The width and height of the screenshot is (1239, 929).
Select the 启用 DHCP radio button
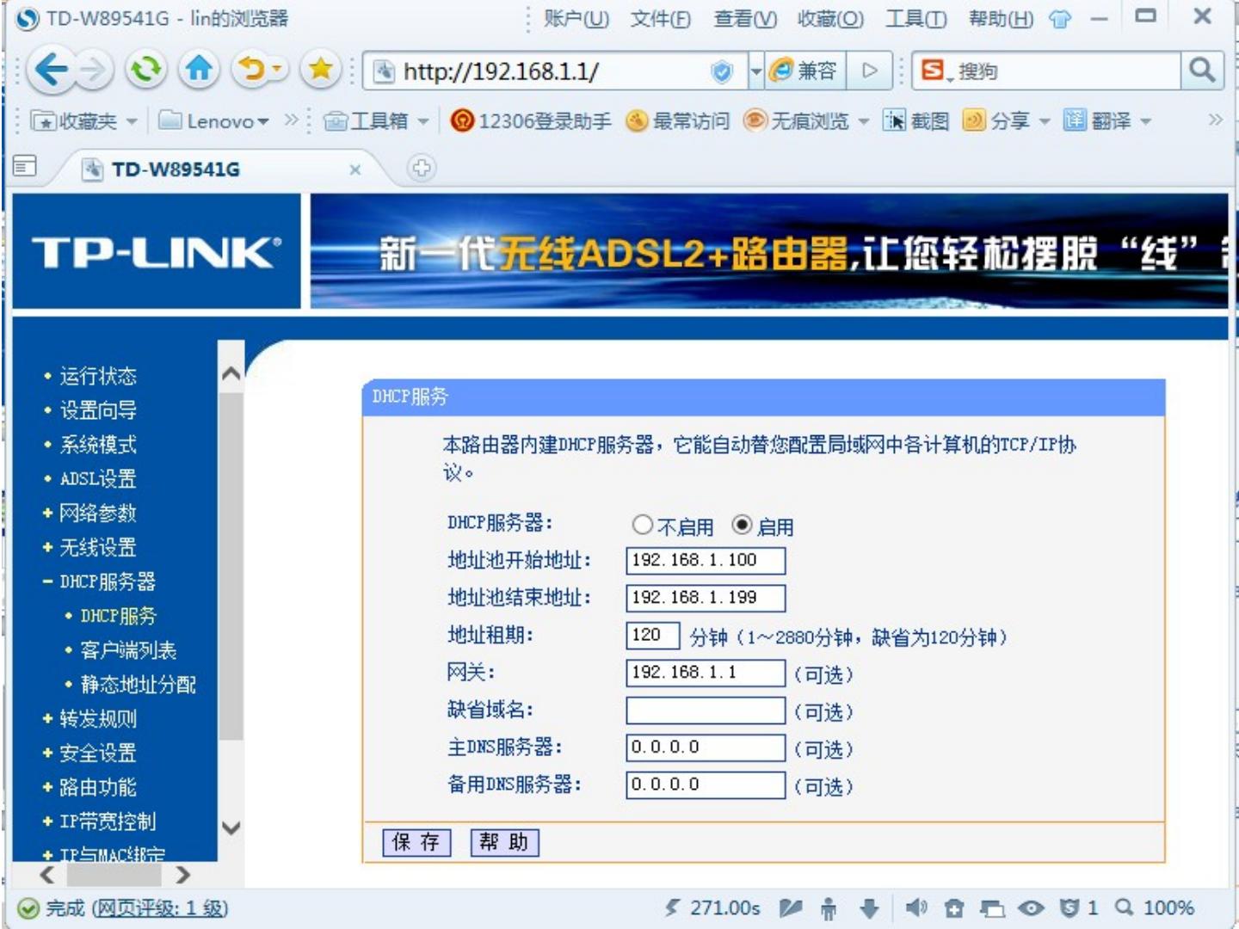[742, 525]
